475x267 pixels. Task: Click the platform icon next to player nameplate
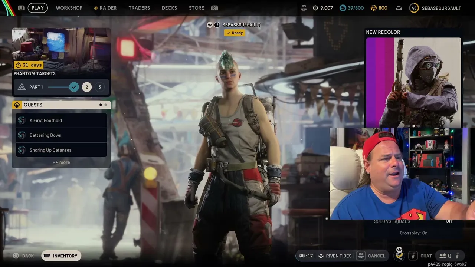click(x=217, y=25)
